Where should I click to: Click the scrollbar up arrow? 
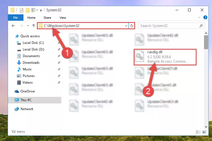tap(206, 33)
